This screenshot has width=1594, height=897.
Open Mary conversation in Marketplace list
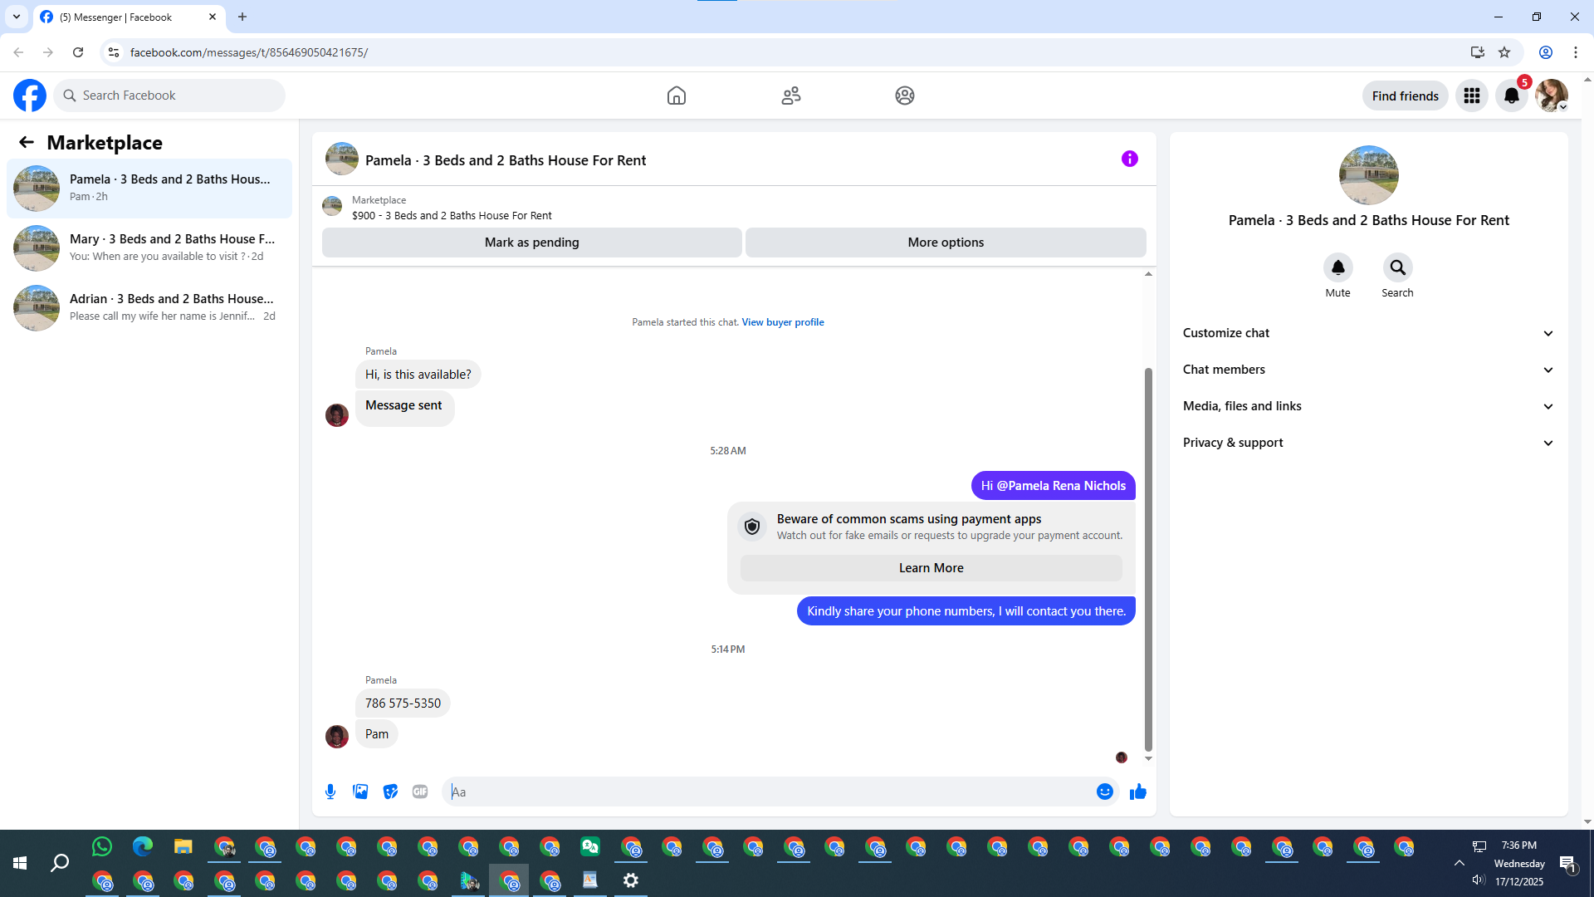(x=149, y=248)
